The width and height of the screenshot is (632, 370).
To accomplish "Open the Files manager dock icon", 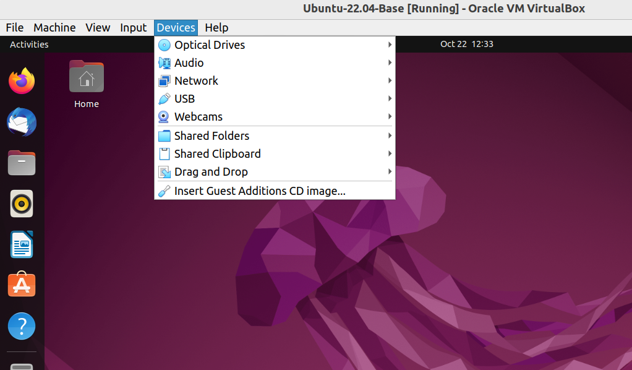I will (x=22, y=163).
